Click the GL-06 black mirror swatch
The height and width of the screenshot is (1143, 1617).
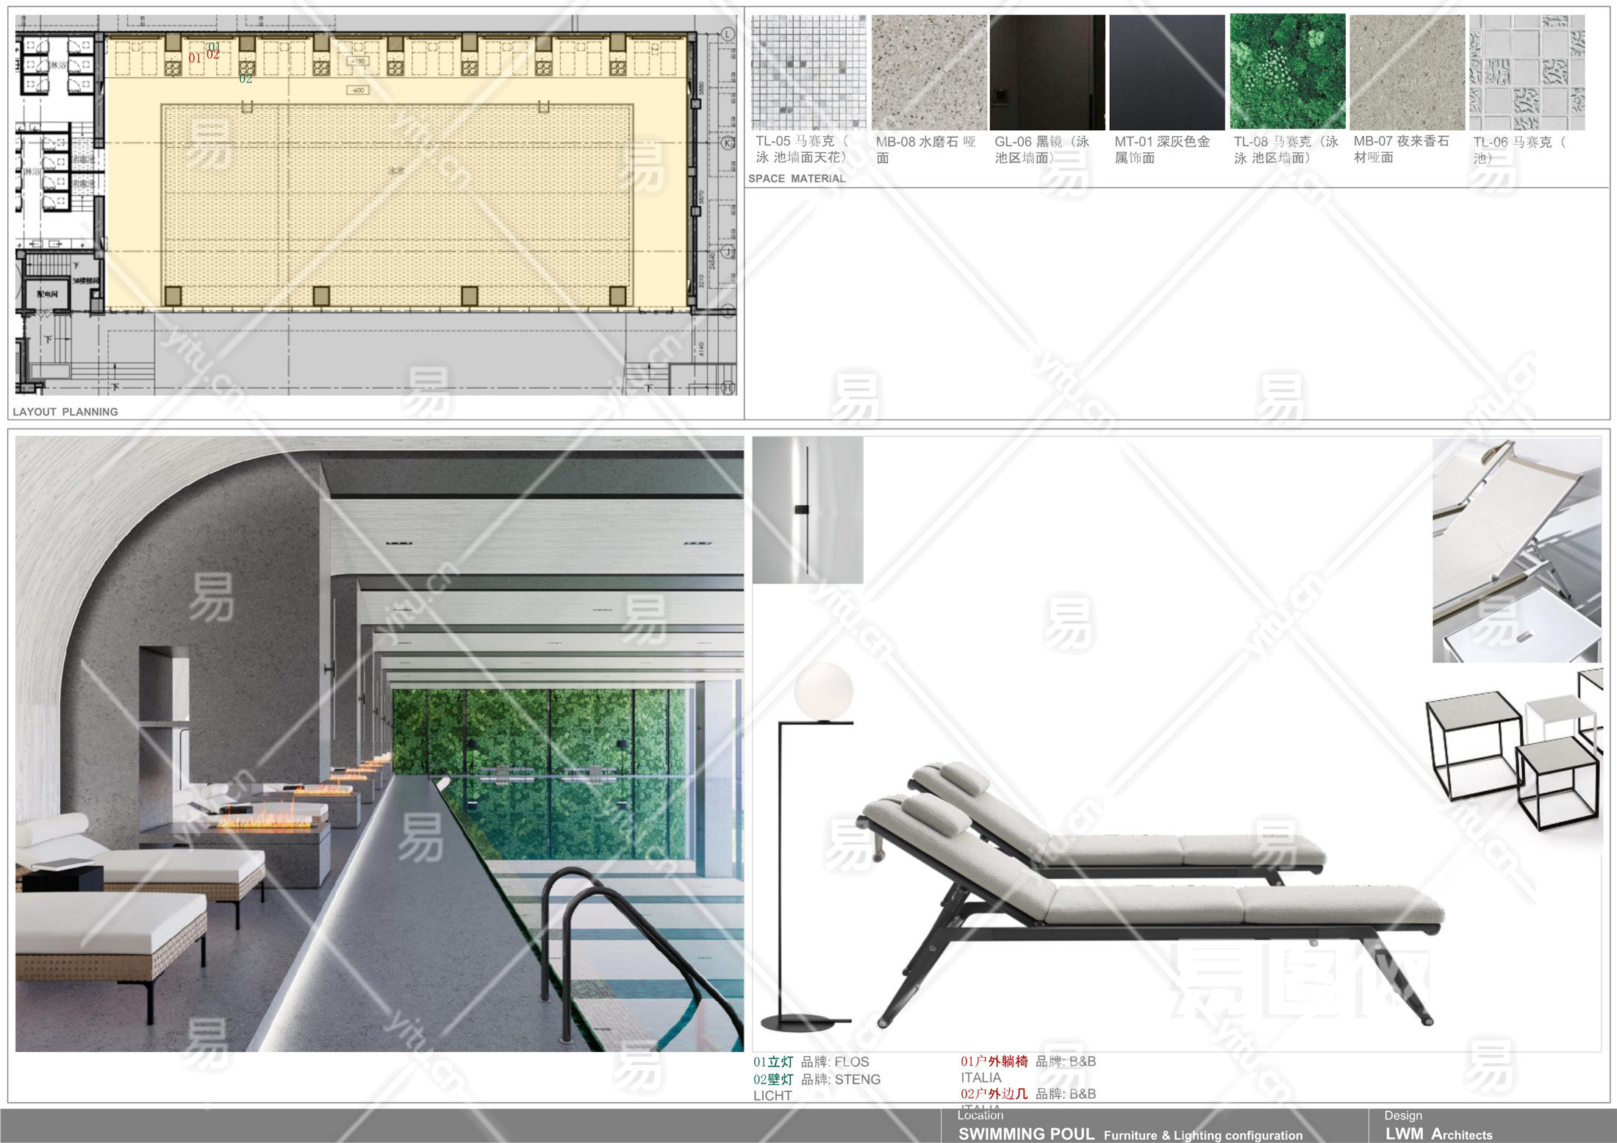pos(1047,72)
